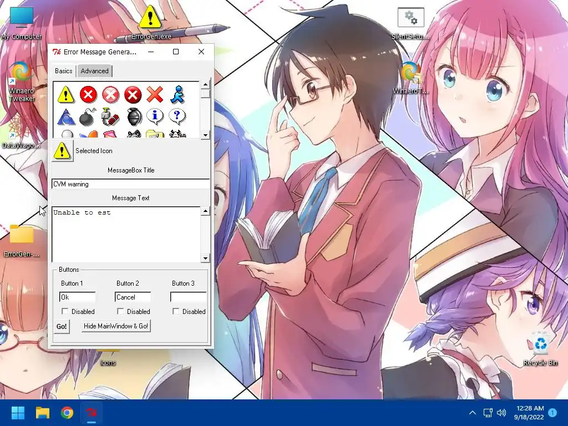Click inside the Message Text area
Viewport: 568px width, 426px height.
(126, 235)
